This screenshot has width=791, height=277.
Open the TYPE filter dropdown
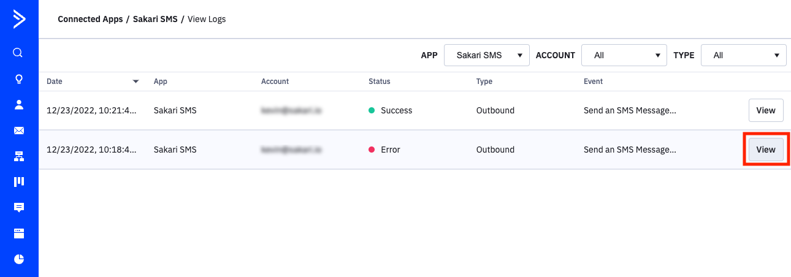click(744, 55)
